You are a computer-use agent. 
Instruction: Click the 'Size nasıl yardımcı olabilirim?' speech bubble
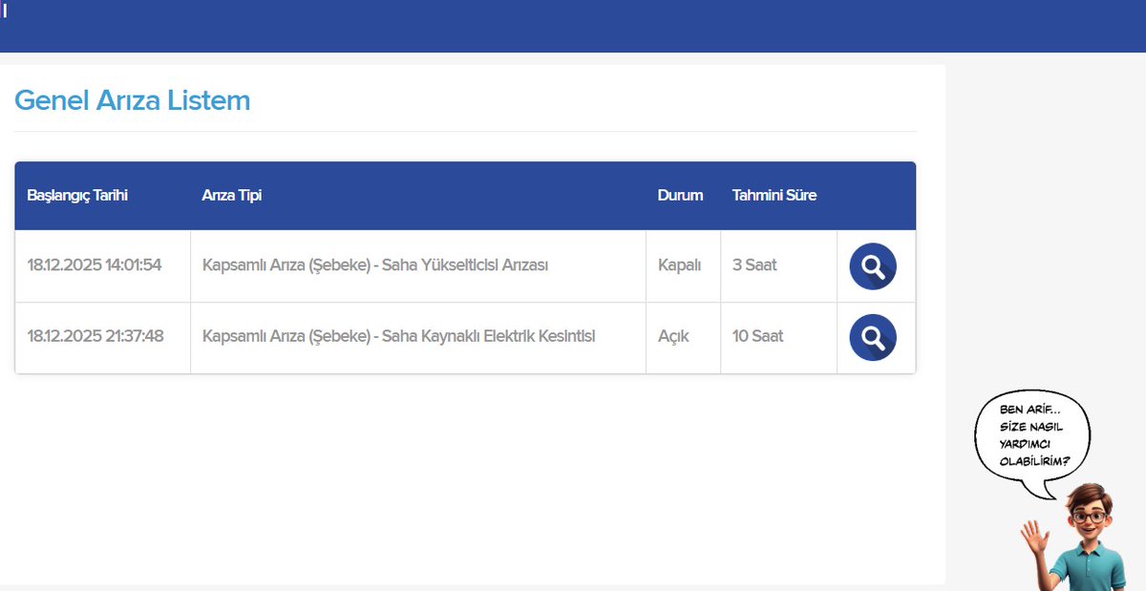click(x=1032, y=444)
